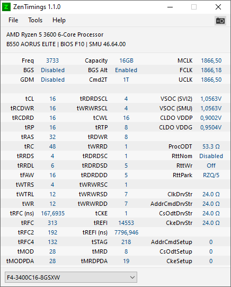
Task: Open the Tools menu
Action: coord(35,20)
